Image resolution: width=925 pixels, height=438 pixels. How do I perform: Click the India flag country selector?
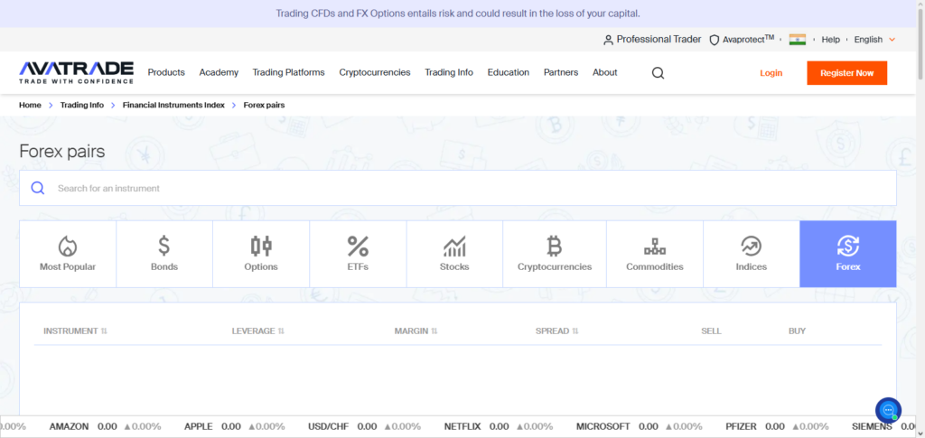coord(797,40)
